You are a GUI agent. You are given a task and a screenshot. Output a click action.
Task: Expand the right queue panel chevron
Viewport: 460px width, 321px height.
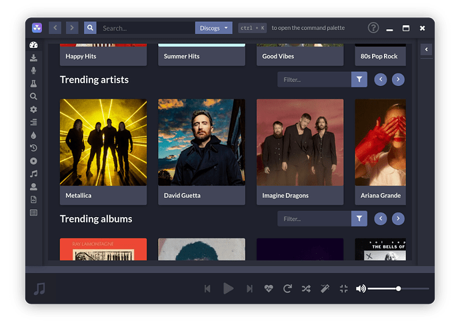[x=426, y=49]
